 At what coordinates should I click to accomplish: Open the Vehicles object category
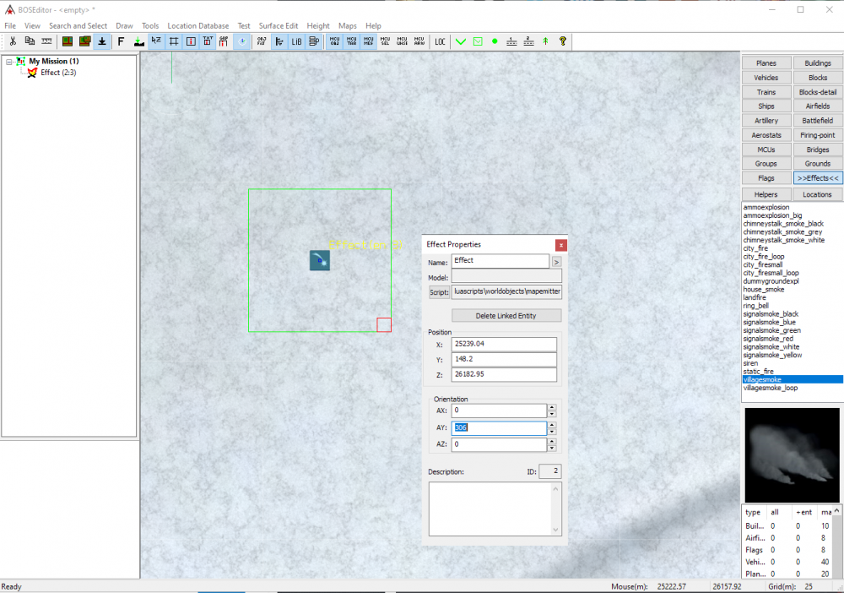pos(766,78)
